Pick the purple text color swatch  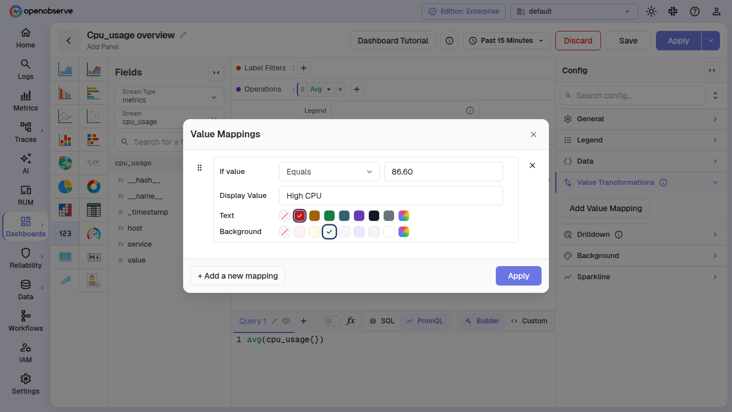point(359,216)
